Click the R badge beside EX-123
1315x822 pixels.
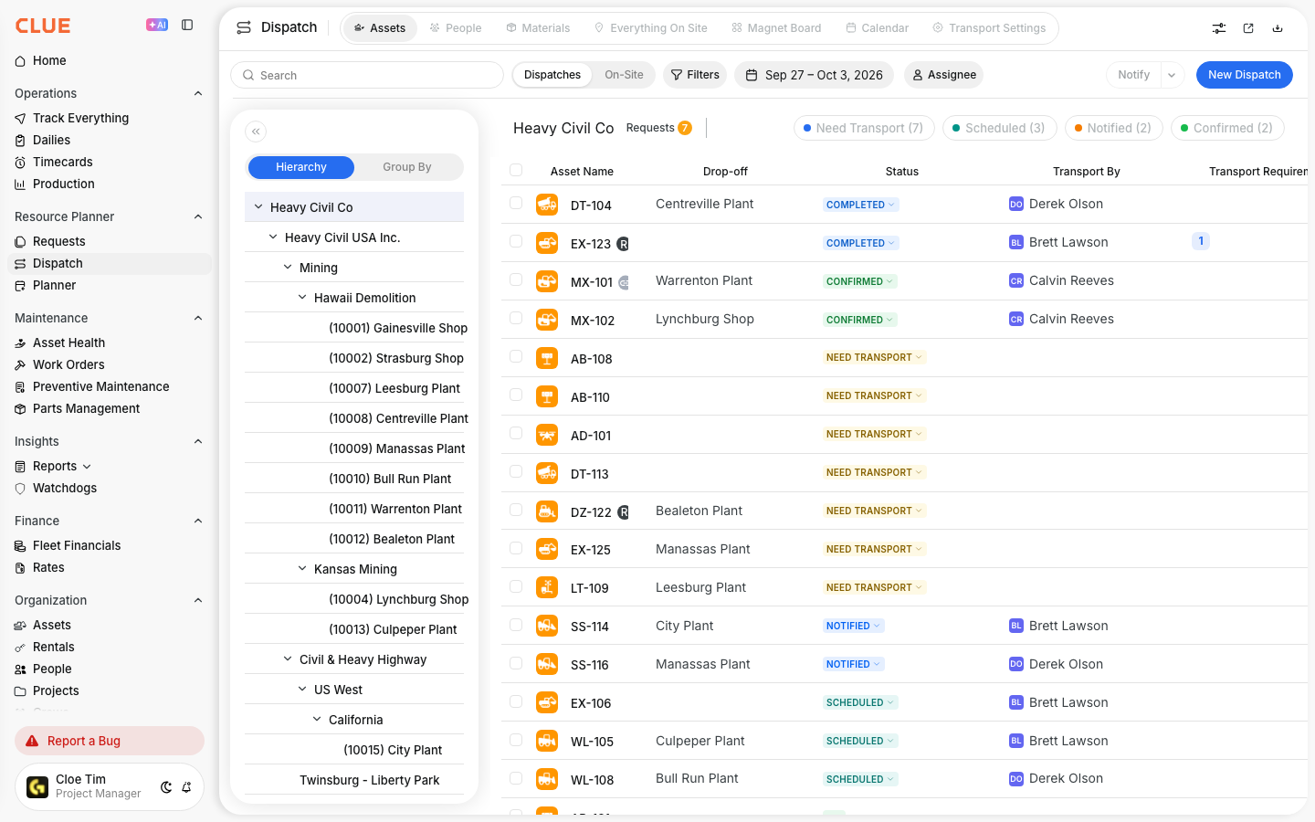(x=623, y=244)
